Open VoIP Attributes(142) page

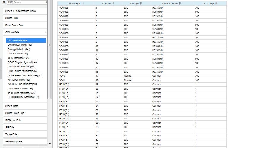[18, 54]
